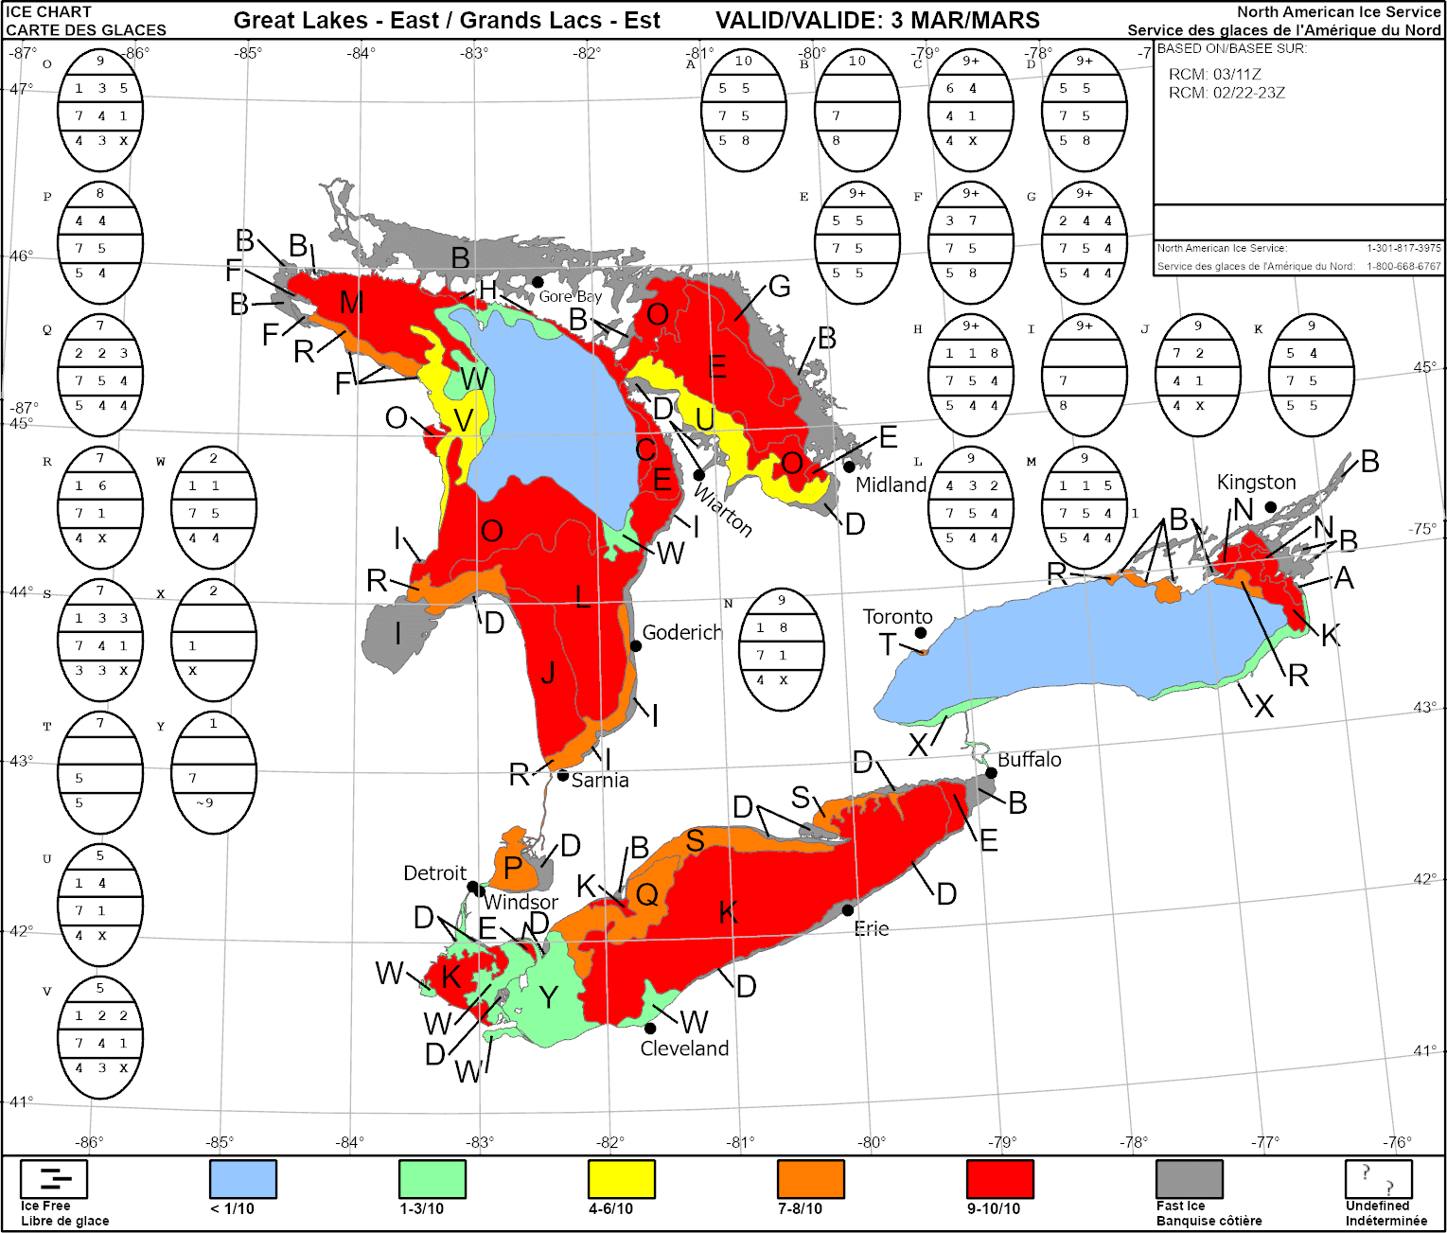
Task: Select the red 9-10/10 legend swatch
Action: click(1000, 1179)
